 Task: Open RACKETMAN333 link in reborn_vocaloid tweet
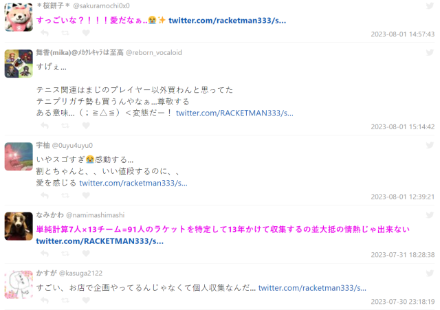click(234, 113)
